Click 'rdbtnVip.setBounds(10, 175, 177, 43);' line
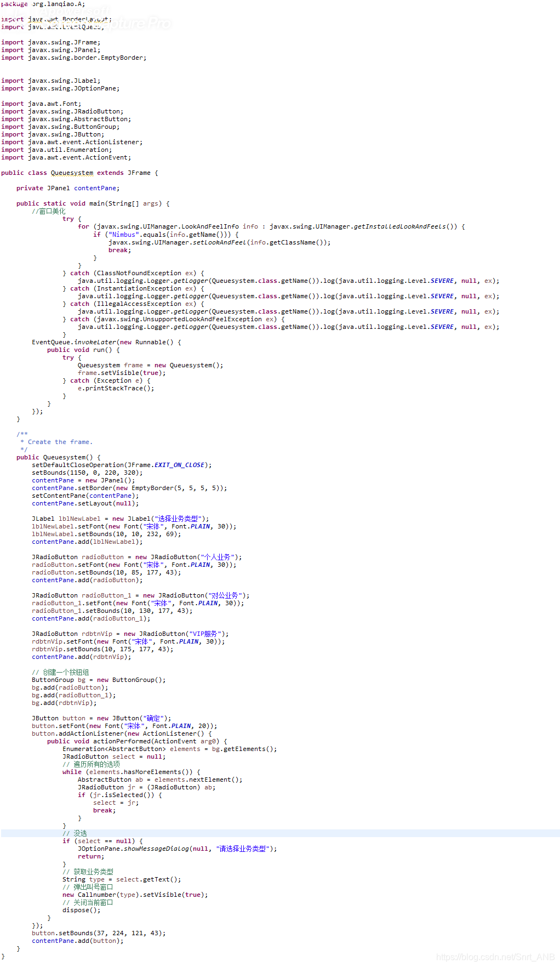The image size is (560, 967). (x=102, y=649)
